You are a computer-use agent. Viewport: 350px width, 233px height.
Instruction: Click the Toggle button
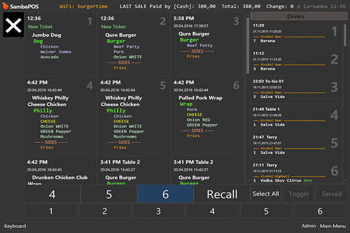298,194
